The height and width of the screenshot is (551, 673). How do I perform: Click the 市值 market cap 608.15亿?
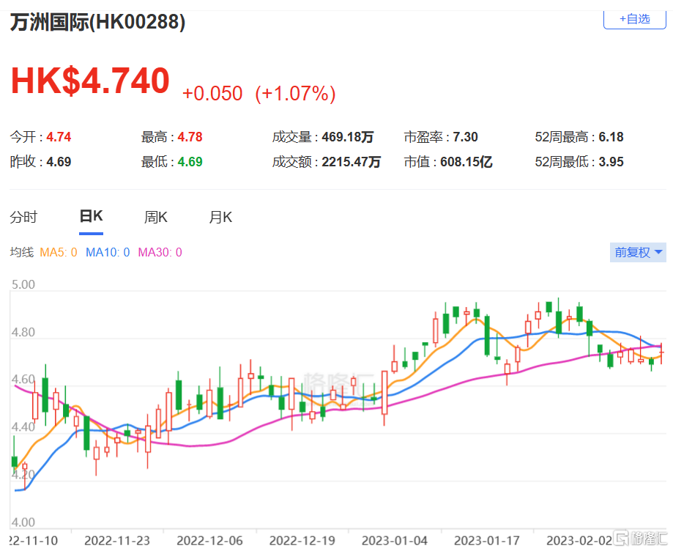pos(466,162)
